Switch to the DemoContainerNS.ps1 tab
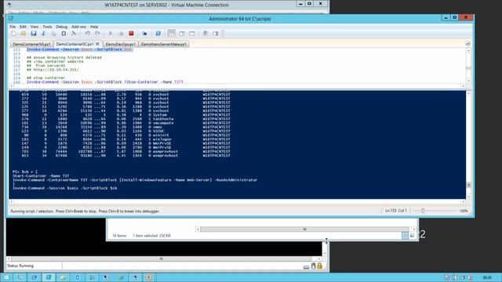Viewport: 502px width, 282px height. coord(31,44)
